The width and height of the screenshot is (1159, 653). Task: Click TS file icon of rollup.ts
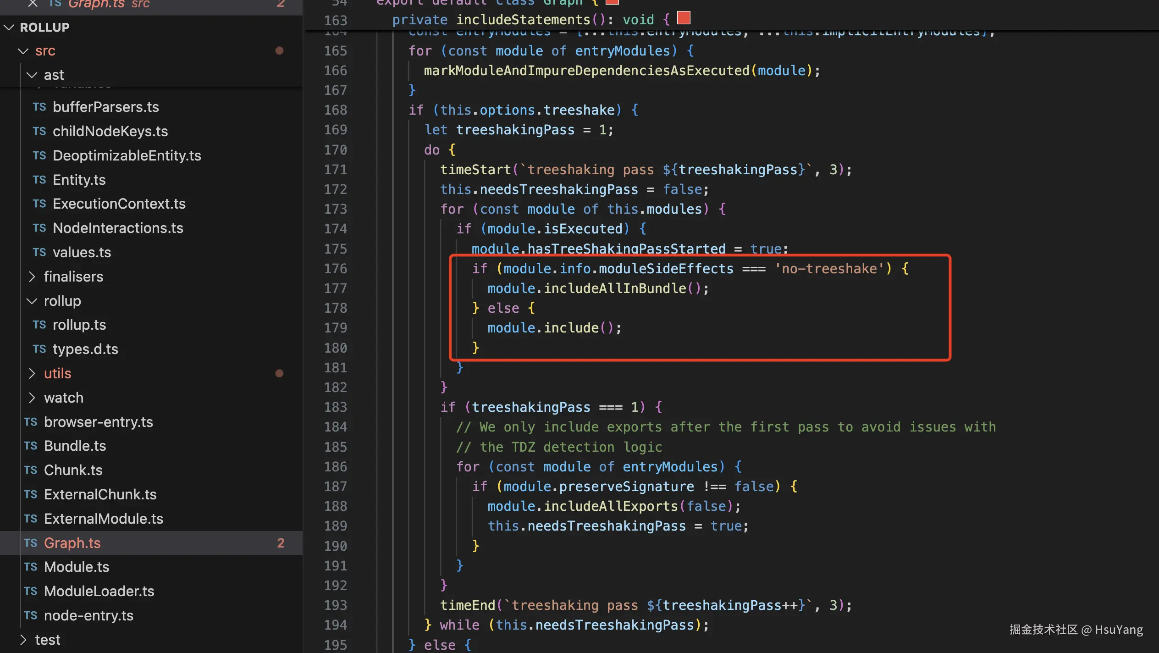pyautogui.click(x=39, y=325)
